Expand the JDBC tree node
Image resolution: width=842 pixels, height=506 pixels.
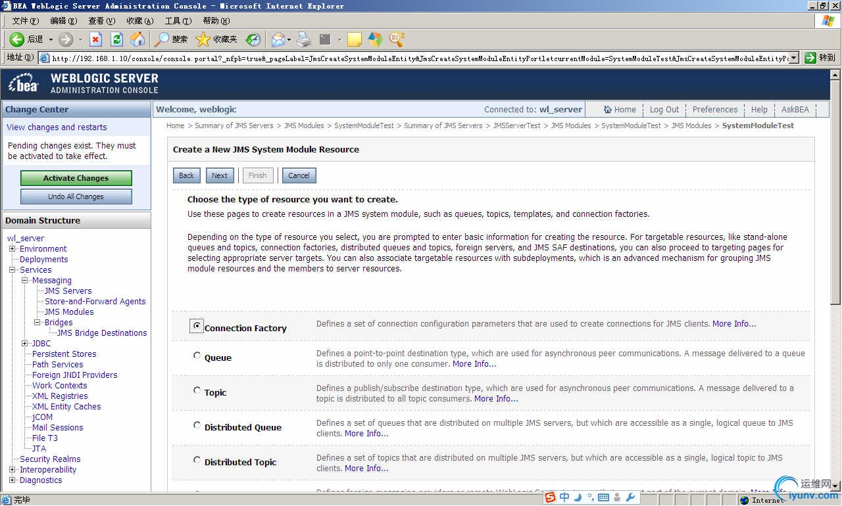[x=25, y=344]
